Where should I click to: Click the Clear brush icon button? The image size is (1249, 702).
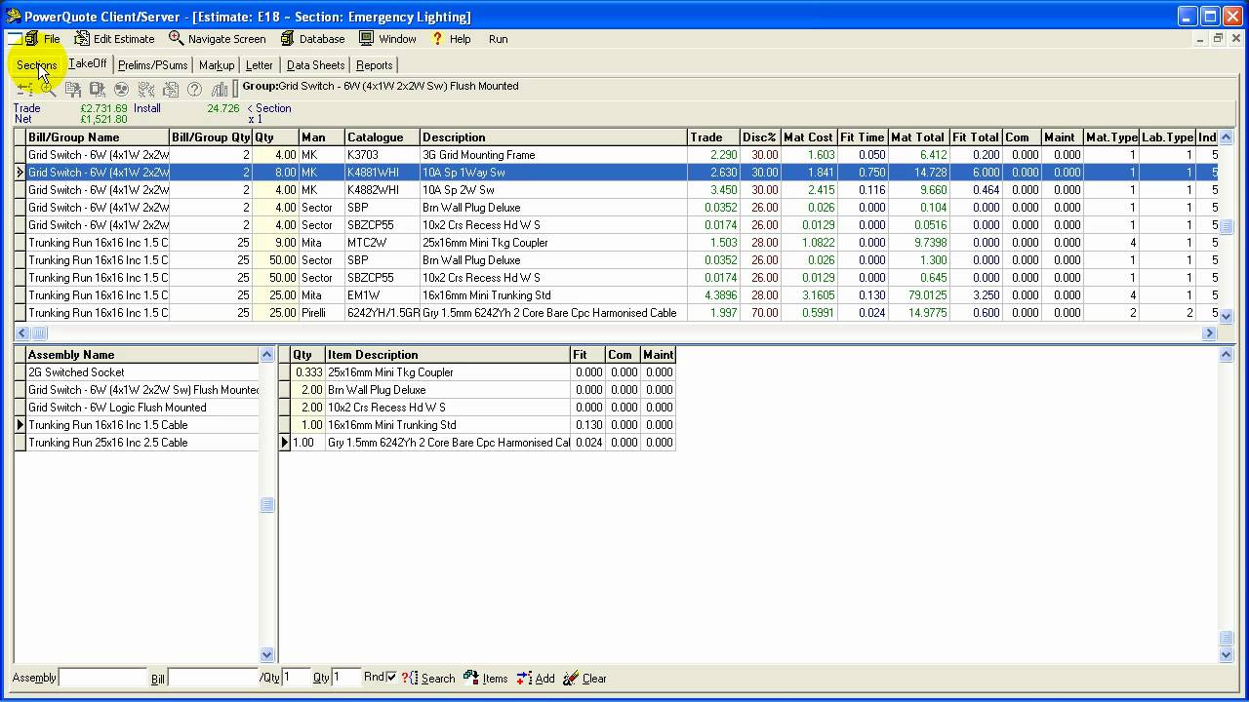tap(584, 678)
